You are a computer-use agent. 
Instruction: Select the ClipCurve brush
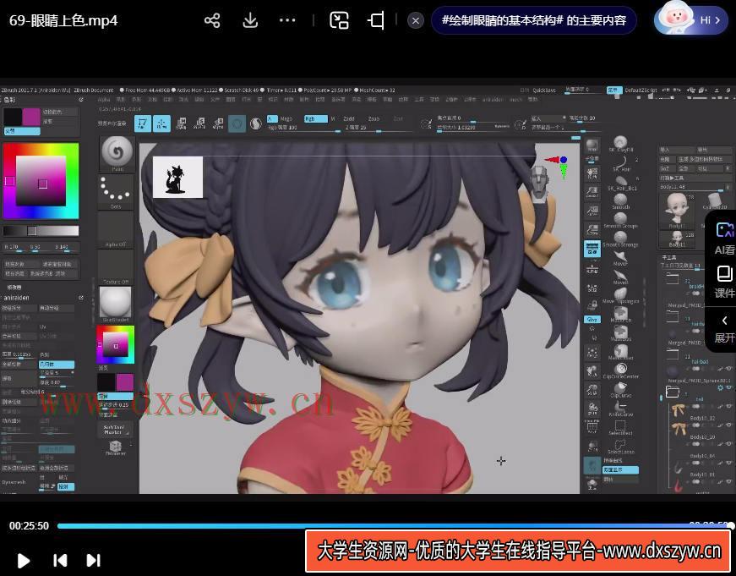pyautogui.click(x=620, y=389)
